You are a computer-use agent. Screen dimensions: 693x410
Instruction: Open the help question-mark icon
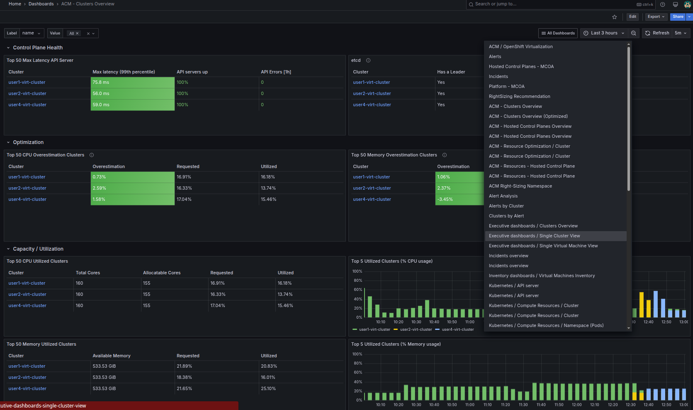click(x=663, y=5)
